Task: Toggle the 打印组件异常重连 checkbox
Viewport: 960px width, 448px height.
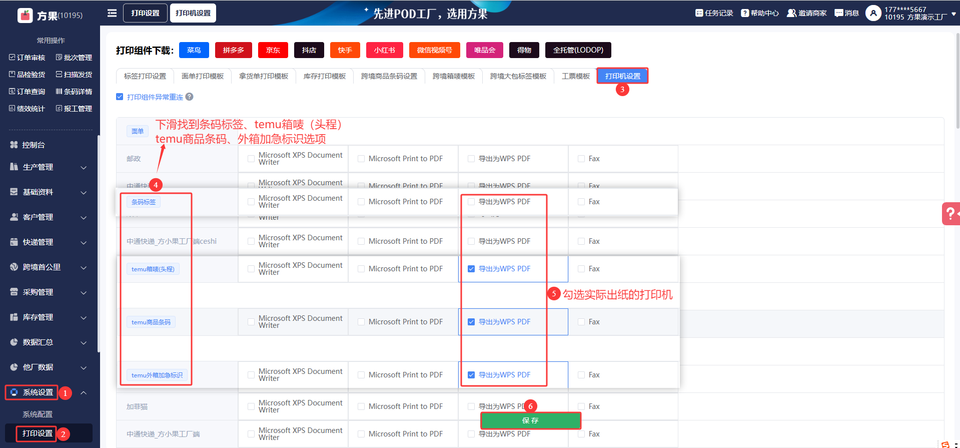Action: coord(120,97)
